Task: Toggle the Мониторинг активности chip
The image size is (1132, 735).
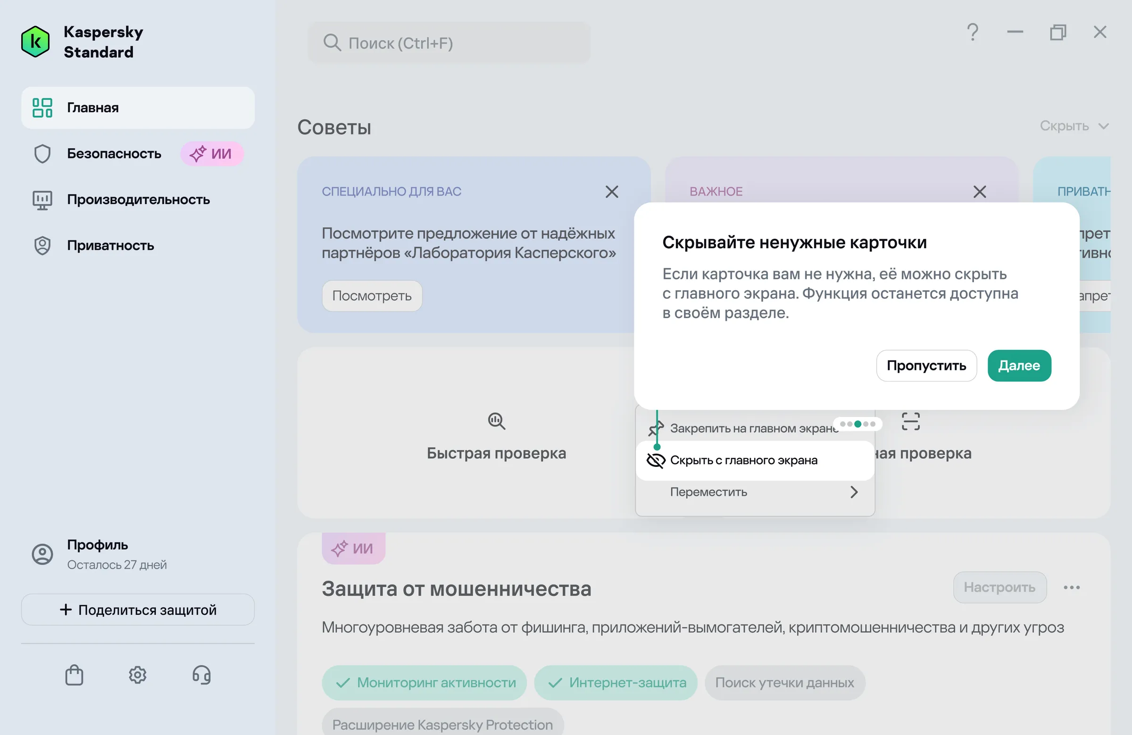Action: point(424,683)
